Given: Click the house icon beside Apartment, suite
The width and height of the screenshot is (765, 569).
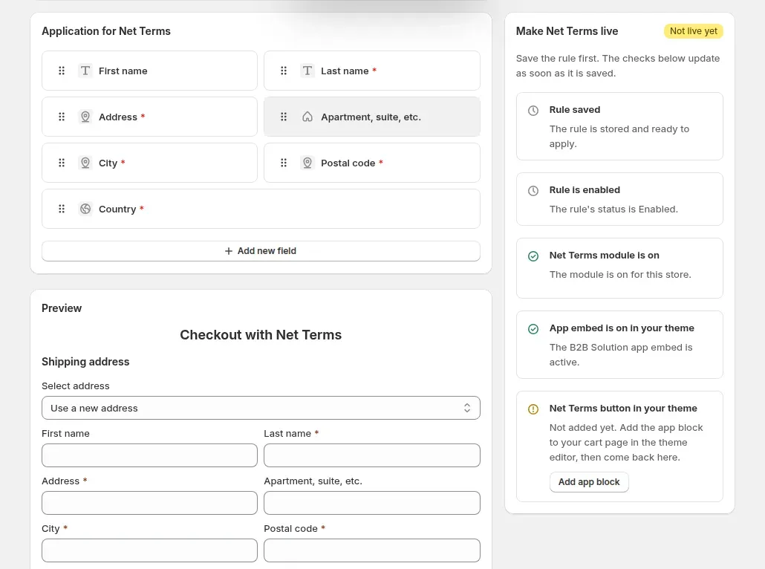Looking at the screenshot, I should [x=307, y=117].
